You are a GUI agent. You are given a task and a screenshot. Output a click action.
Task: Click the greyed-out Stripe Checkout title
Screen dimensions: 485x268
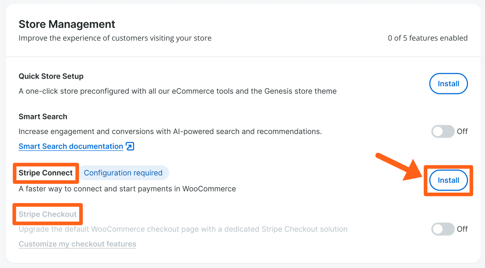point(48,214)
